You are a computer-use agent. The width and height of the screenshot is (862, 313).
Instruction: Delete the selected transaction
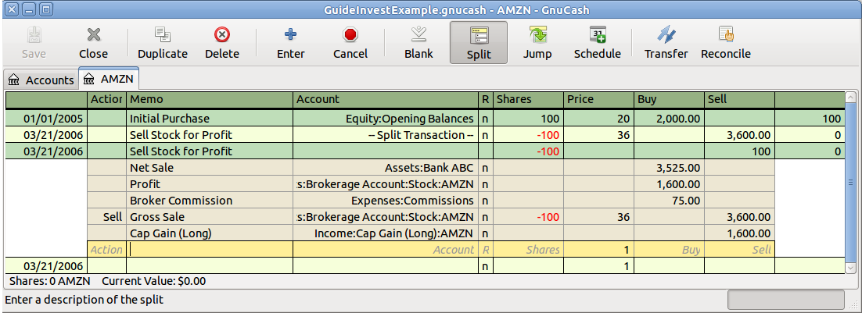pos(221,42)
